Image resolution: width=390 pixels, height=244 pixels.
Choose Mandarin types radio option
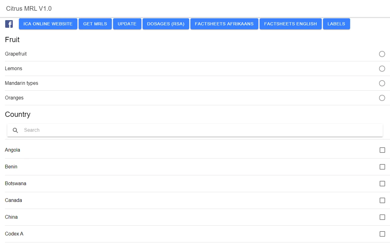pos(382,83)
